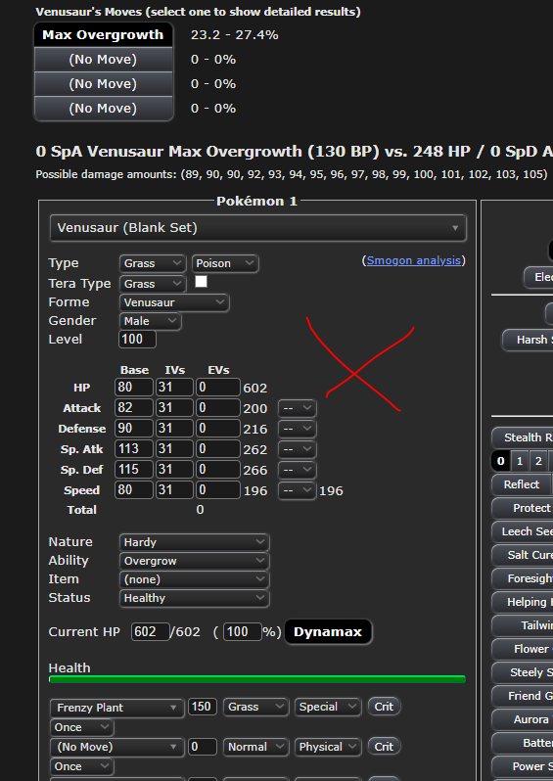
Task: Click the green Health bar
Action: tap(257, 679)
